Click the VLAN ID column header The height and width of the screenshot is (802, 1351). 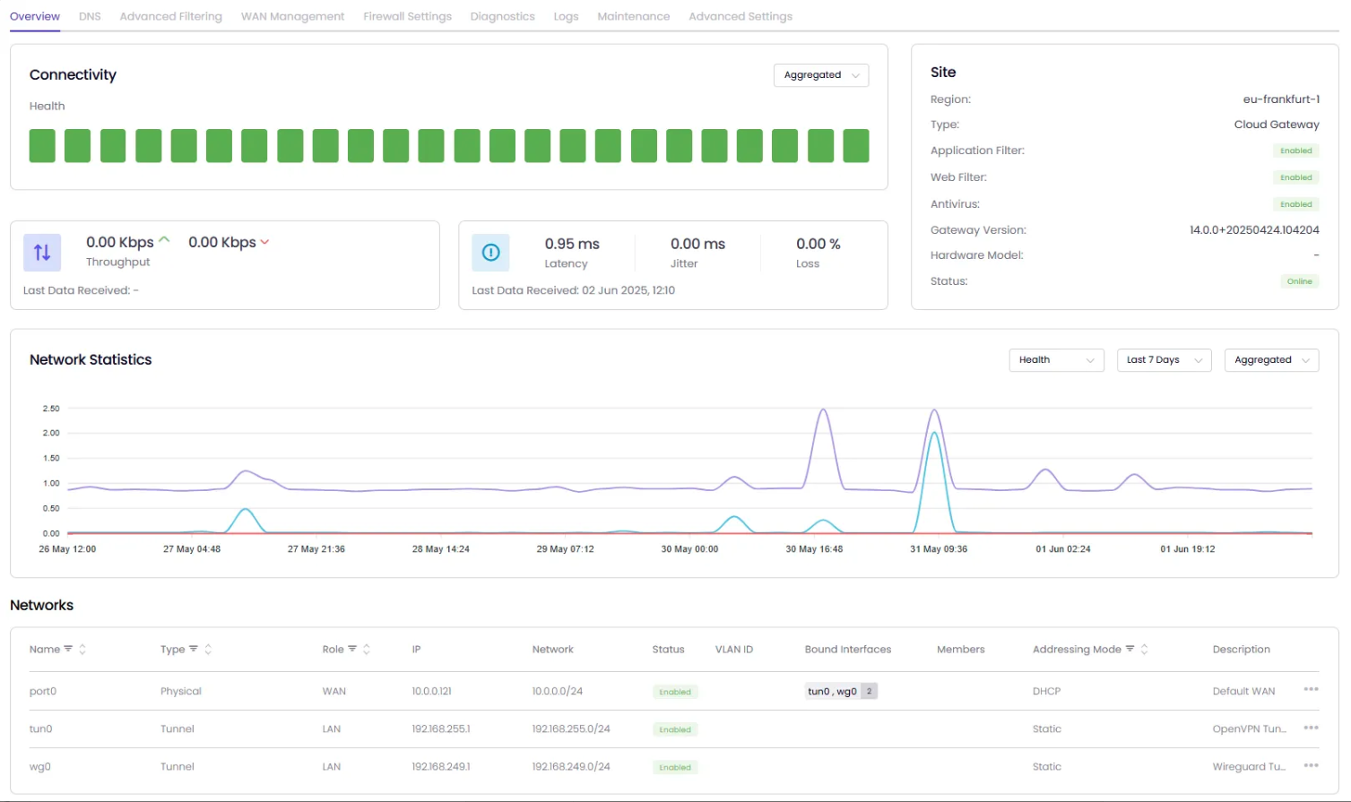click(x=734, y=649)
